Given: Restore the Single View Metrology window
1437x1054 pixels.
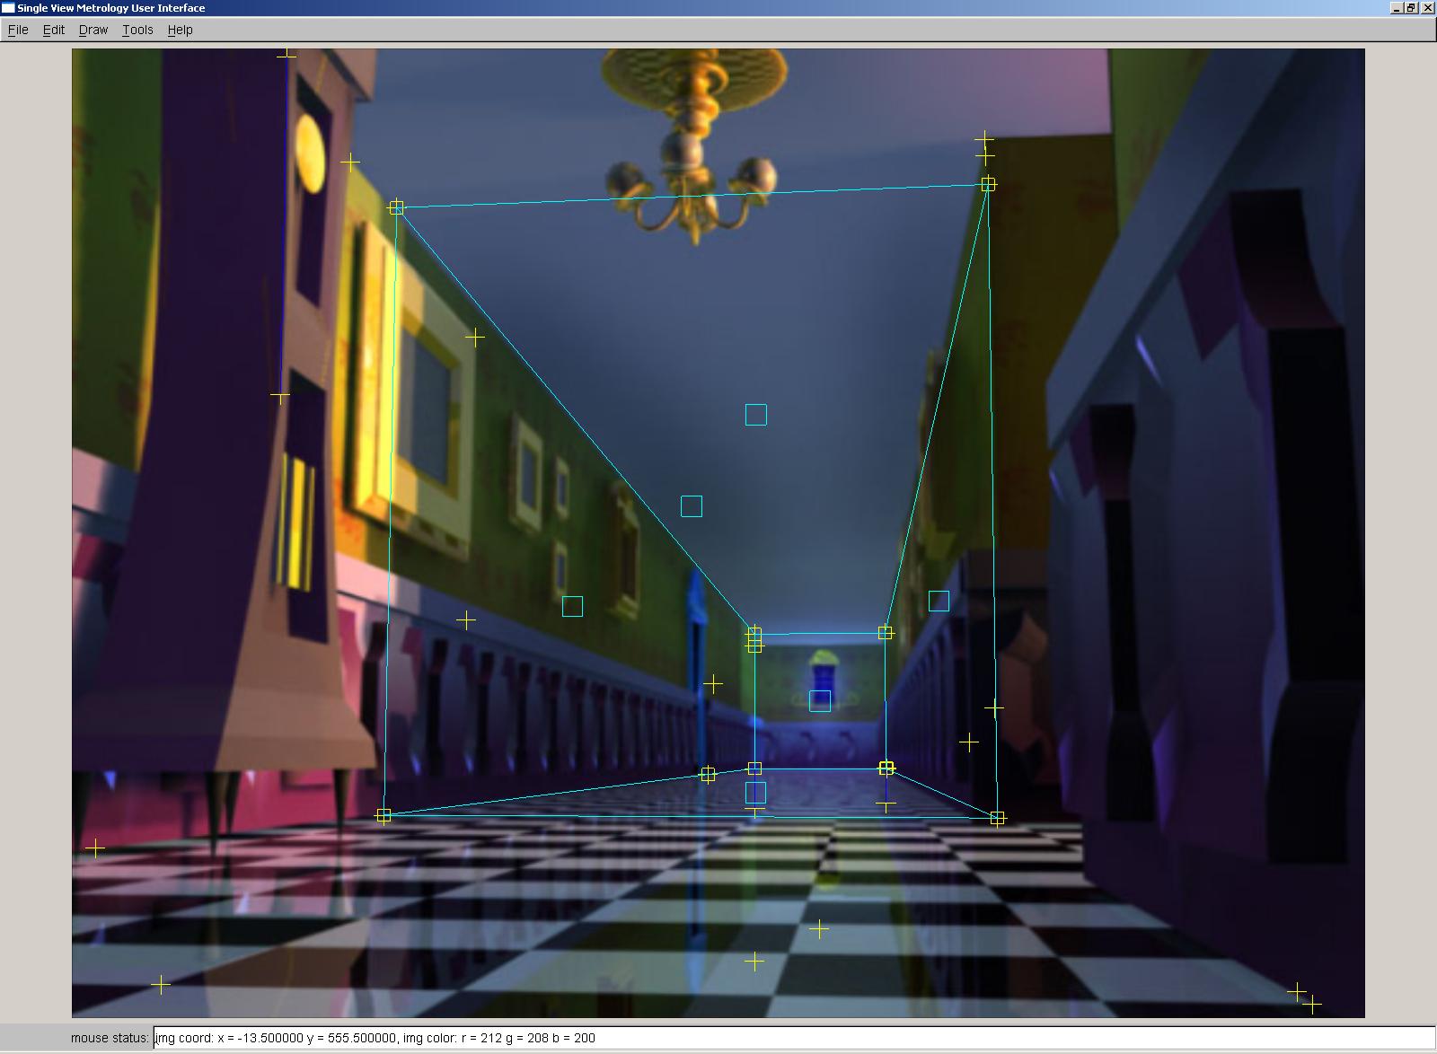Looking at the screenshot, I should (x=1411, y=7).
